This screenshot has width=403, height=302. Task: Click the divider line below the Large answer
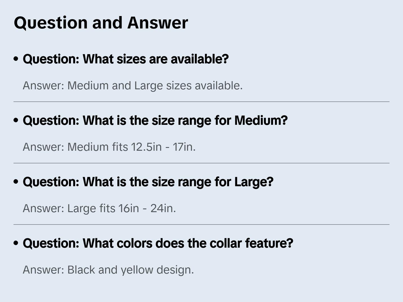201,225
